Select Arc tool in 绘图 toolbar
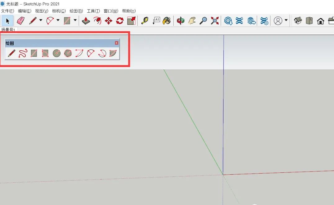 click(79, 53)
